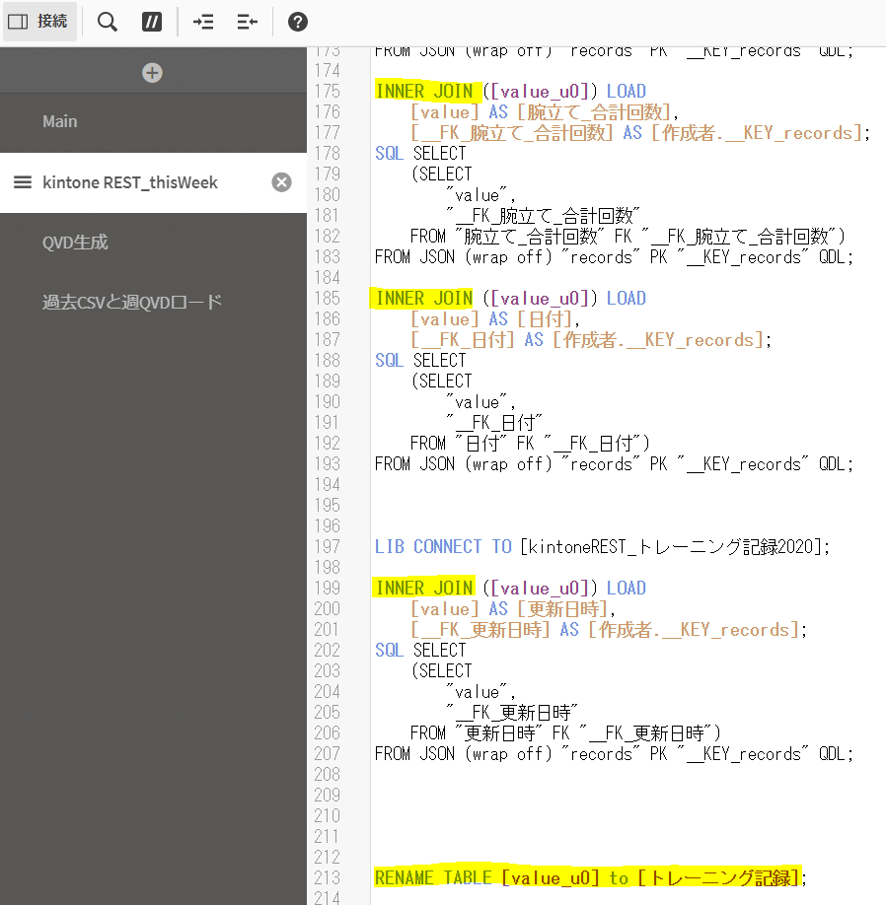The image size is (886, 905).
Task: Click [__FK_更新日時] AS line 201
Action: coord(609,630)
